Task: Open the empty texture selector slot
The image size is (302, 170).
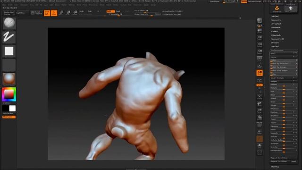Action: [9, 65]
